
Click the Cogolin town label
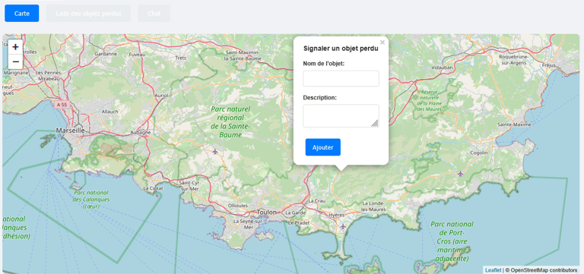[x=479, y=153]
